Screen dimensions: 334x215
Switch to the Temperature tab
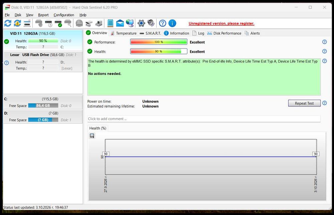pos(124,33)
